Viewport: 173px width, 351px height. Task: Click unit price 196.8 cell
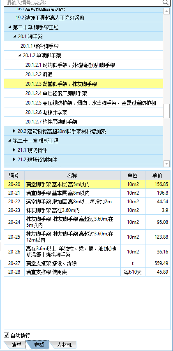coord(157,193)
